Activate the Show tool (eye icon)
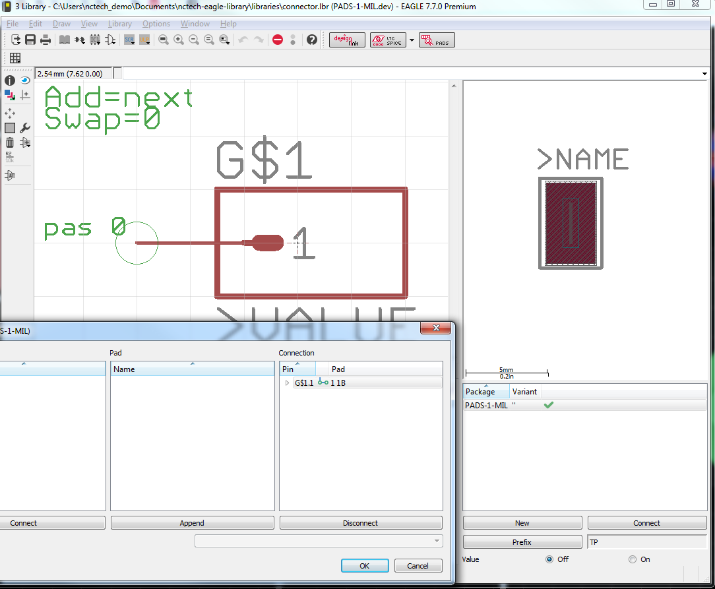 pyautogui.click(x=24, y=80)
